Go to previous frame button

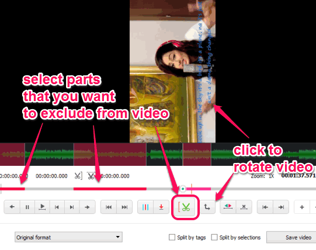tap(57, 207)
